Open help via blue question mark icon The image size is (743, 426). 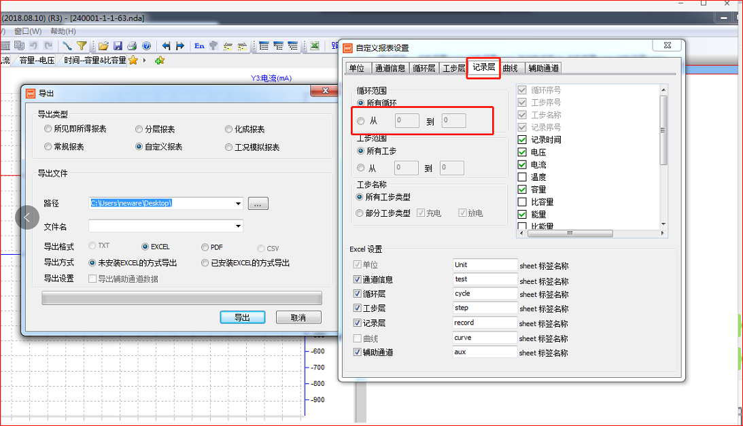146,46
